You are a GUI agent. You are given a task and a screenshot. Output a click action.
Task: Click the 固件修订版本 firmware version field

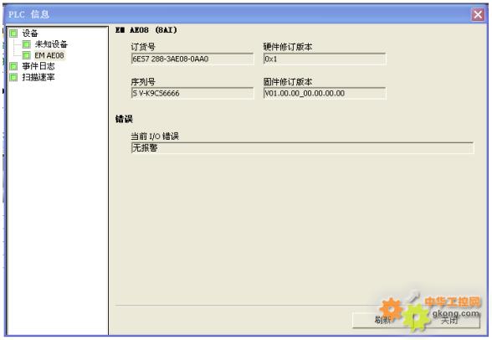coord(325,93)
